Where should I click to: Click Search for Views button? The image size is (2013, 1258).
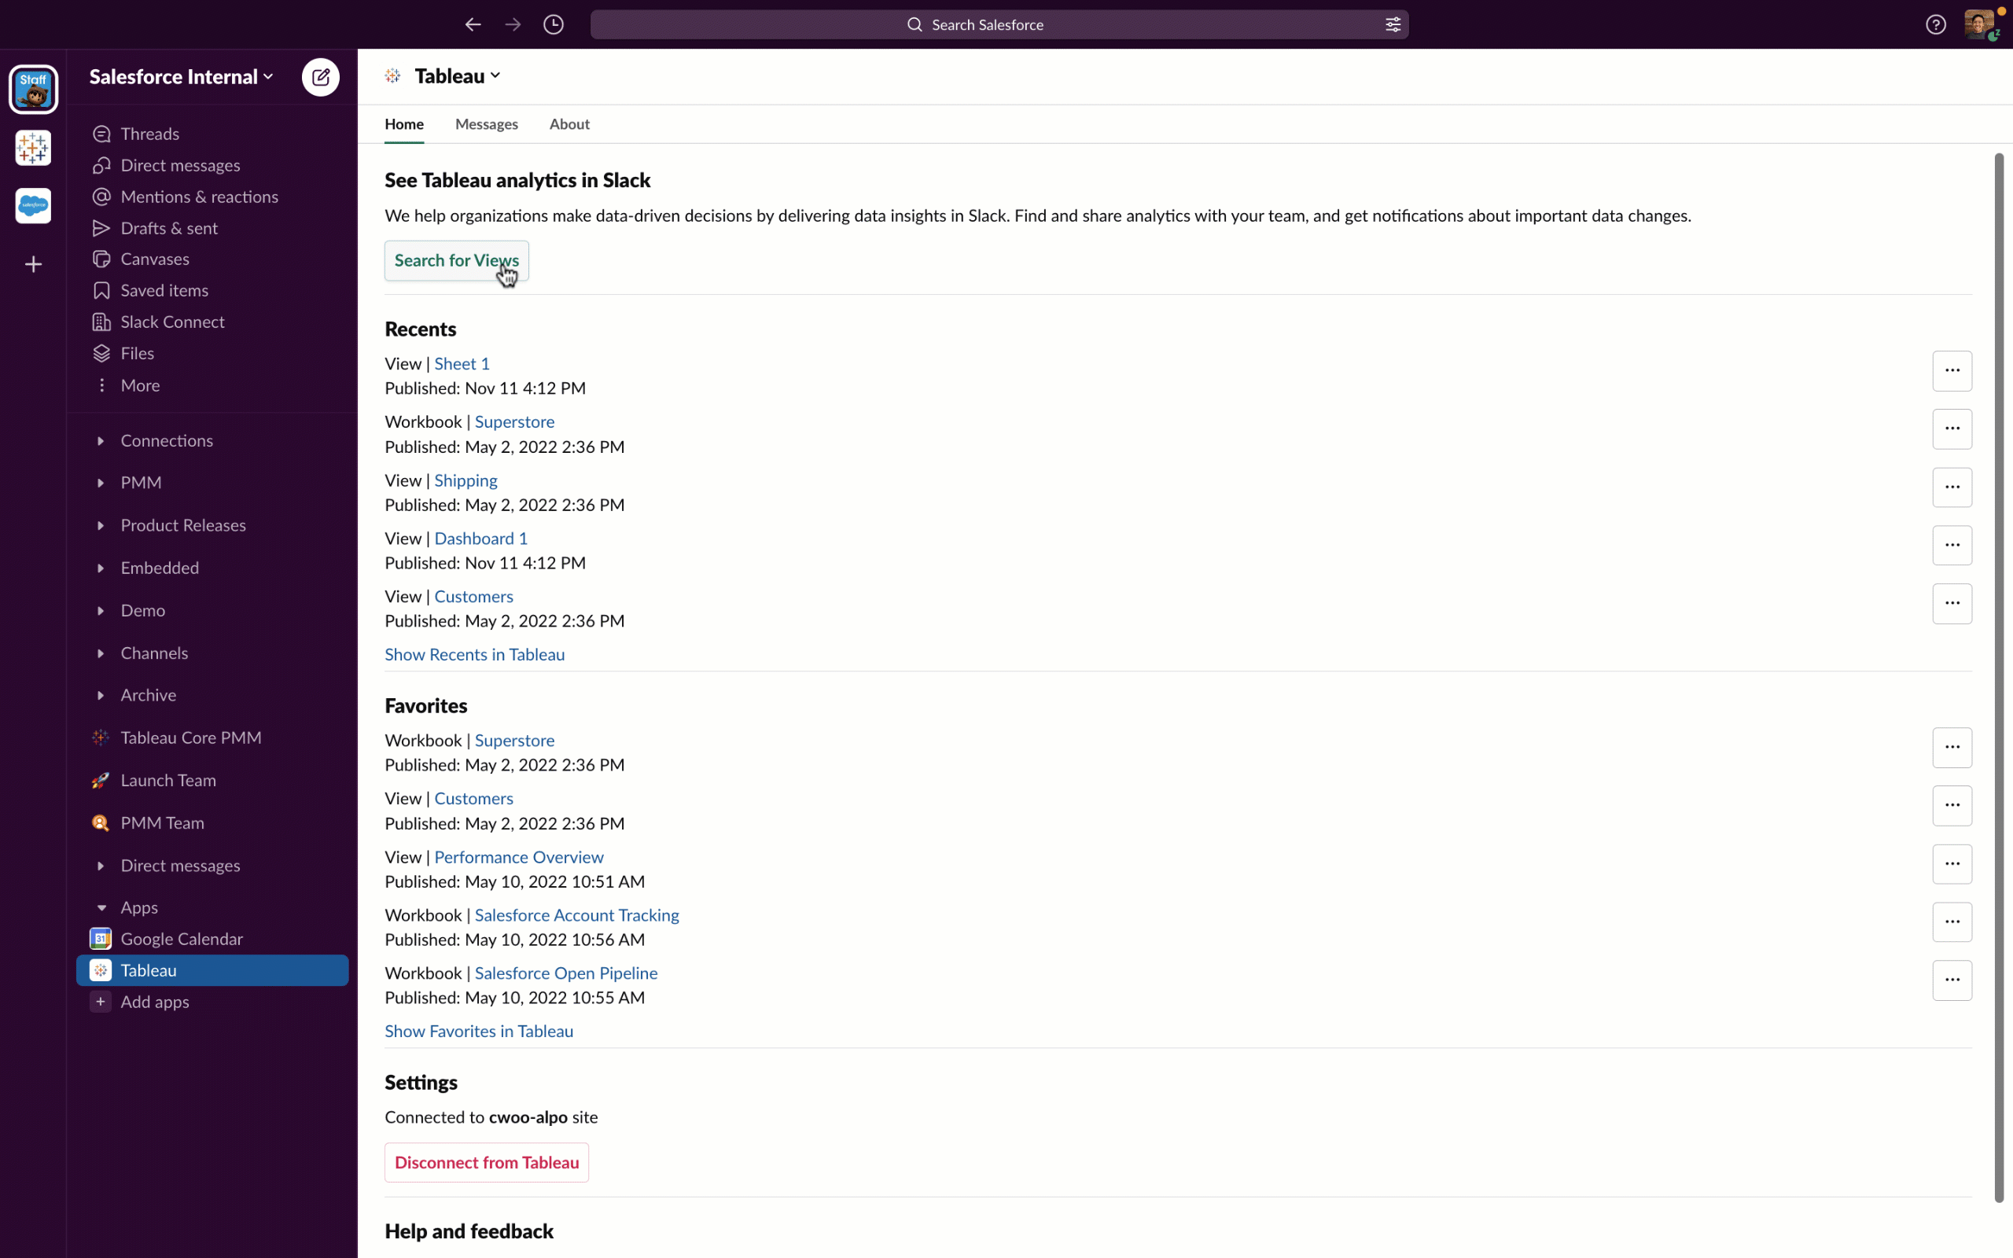[x=455, y=259]
